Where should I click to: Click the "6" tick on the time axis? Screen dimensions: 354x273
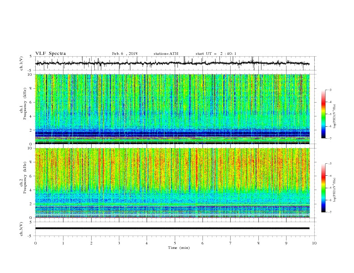(x=202, y=243)
